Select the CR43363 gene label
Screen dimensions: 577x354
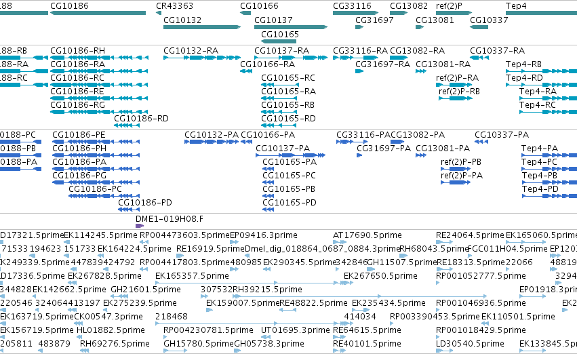[174, 6]
